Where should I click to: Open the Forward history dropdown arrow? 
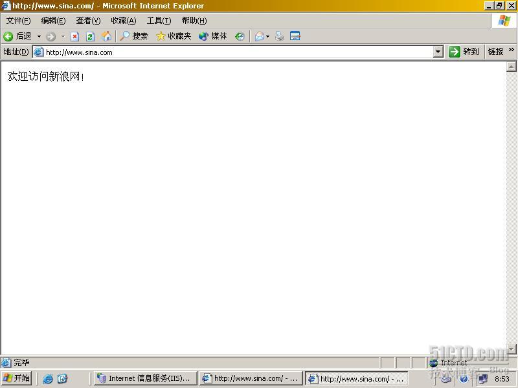click(63, 36)
